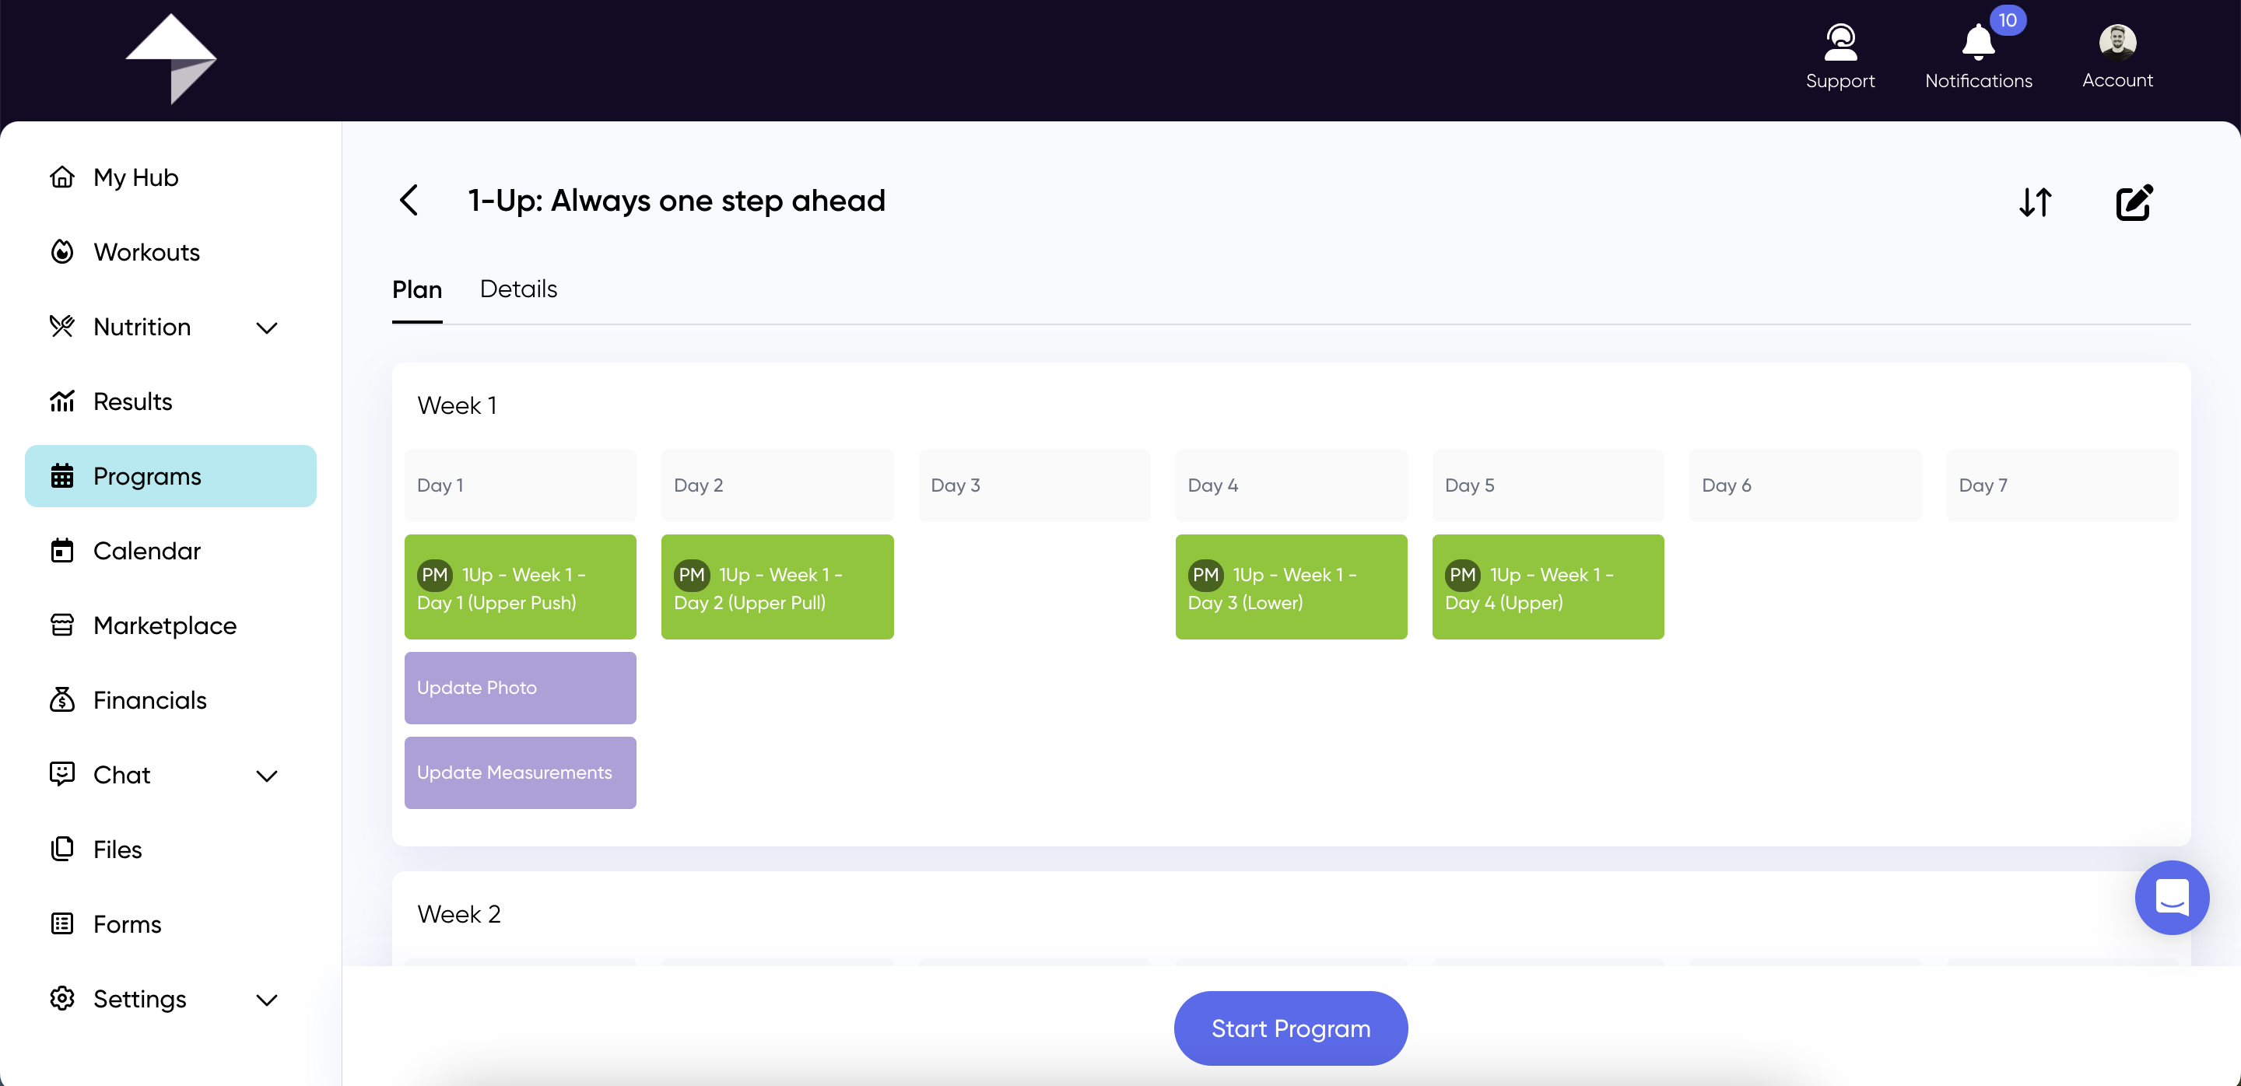2241x1086 pixels.
Task: Select the Plan tab
Action: (417, 289)
